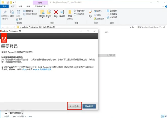
Task: Click the search magnifier icon
Action: click(x=164, y=27)
